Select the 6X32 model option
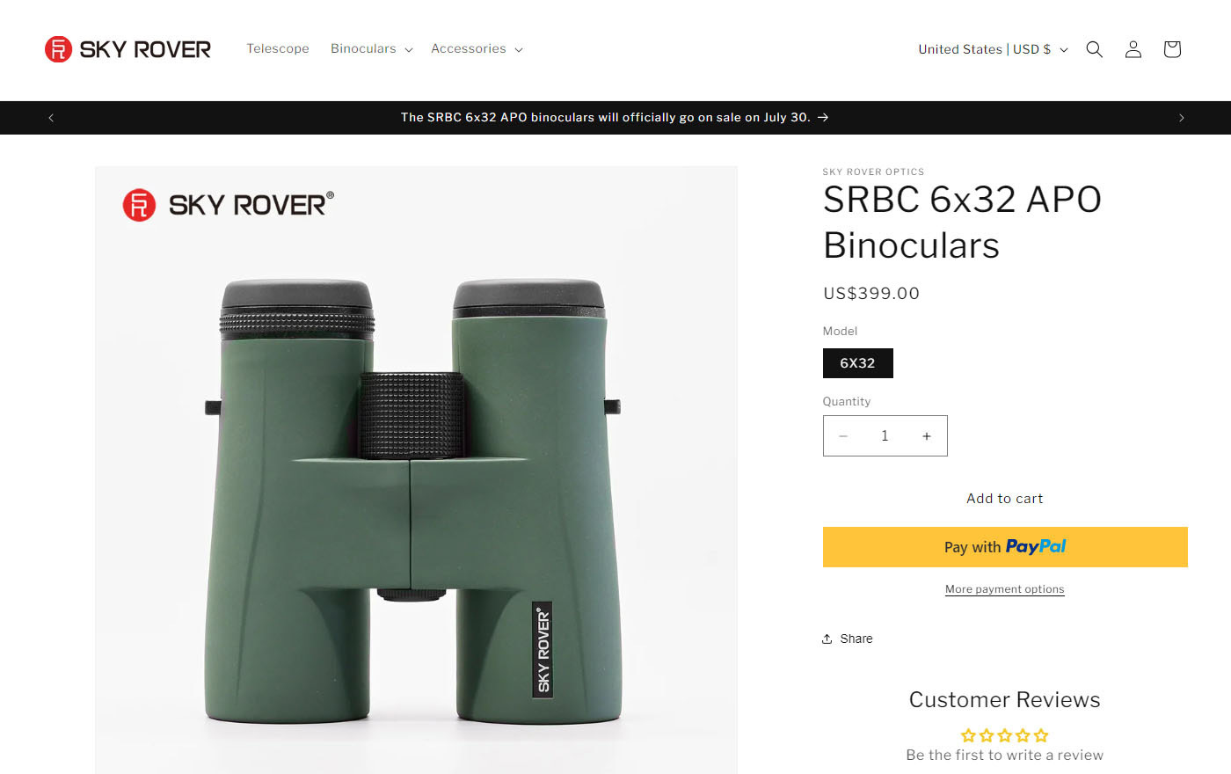Screen dimensions: 1231x774 pyautogui.click(x=857, y=363)
